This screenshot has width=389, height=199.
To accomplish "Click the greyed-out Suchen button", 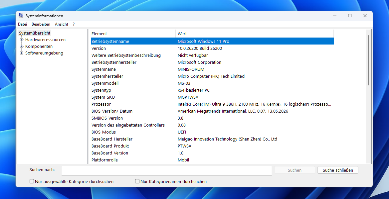I will tap(294, 170).
